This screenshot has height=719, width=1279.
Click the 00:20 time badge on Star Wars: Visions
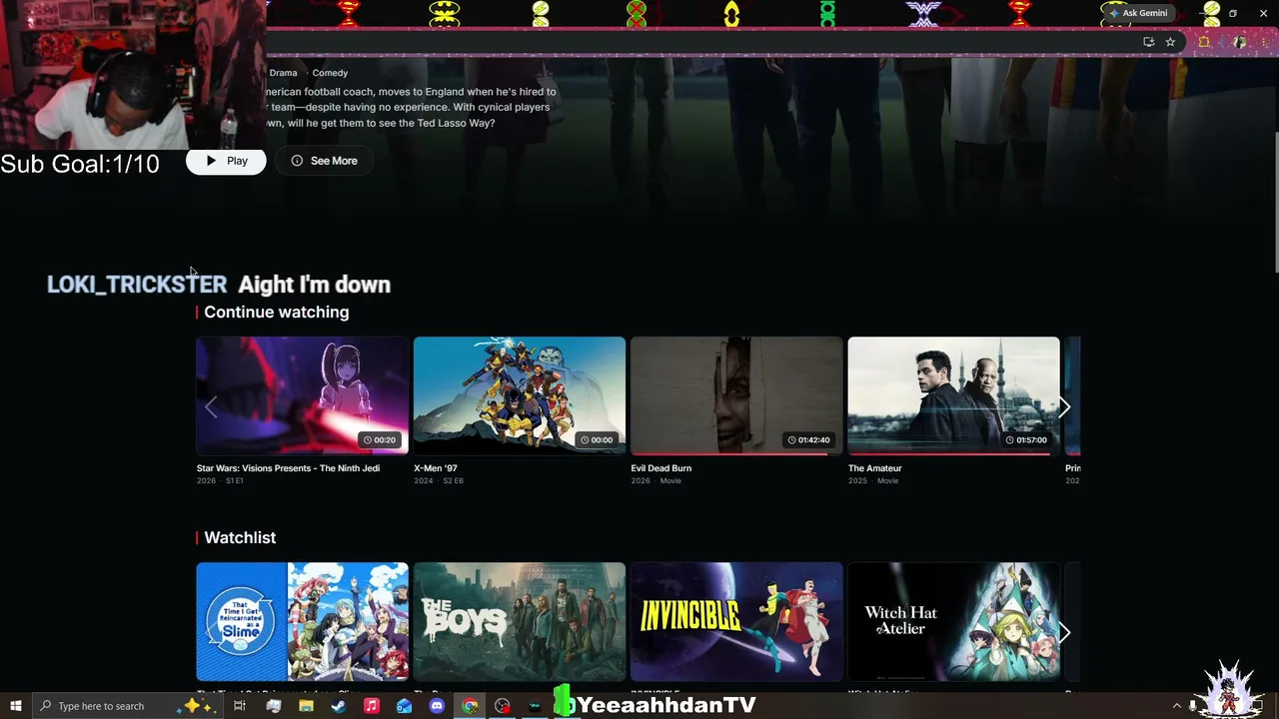click(380, 440)
